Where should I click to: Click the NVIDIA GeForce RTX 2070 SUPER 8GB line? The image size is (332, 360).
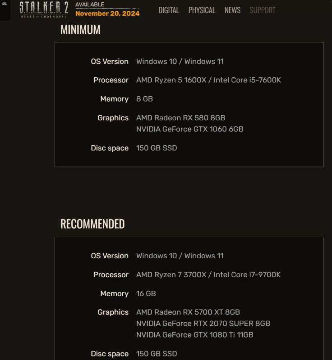click(x=203, y=324)
